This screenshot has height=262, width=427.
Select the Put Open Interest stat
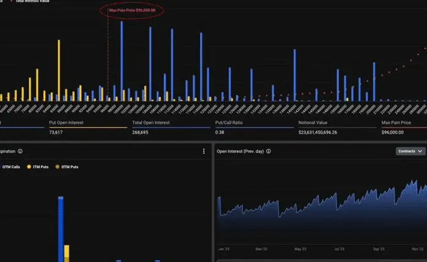coord(88,128)
